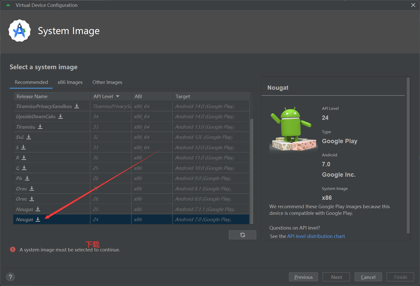Cancel the device configuration
420x286 pixels.
[368, 277]
